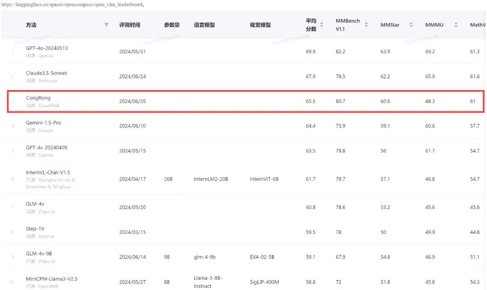
Task: Open the CongRong model link
Action: click(38, 98)
